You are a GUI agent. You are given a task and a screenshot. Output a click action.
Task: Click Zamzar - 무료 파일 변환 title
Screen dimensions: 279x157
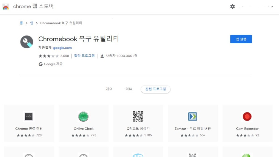[193, 129]
